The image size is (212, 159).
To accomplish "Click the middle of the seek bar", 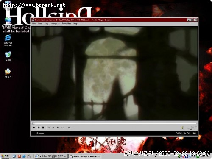I will click(x=114, y=123).
